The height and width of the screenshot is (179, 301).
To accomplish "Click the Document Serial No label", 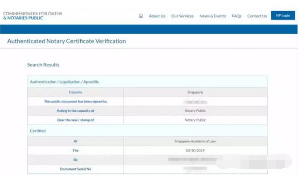I will [75, 169].
